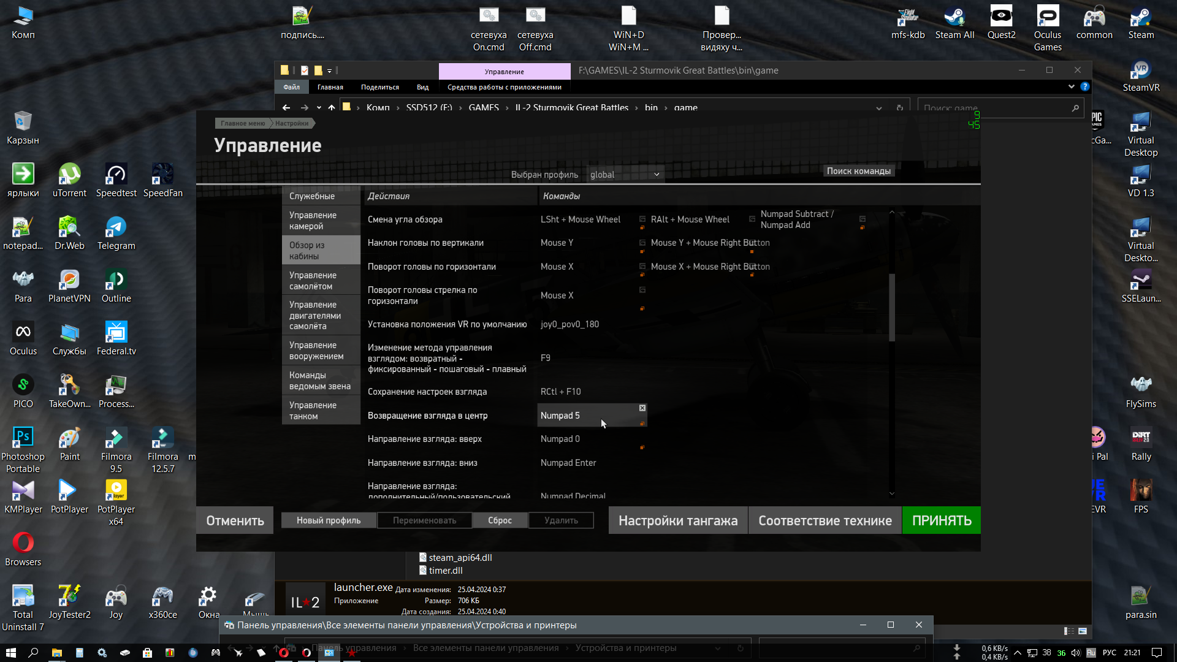Click the Отменить button

[x=235, y=520]
